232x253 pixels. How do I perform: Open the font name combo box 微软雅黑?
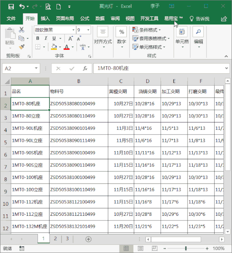pos(55,30)
